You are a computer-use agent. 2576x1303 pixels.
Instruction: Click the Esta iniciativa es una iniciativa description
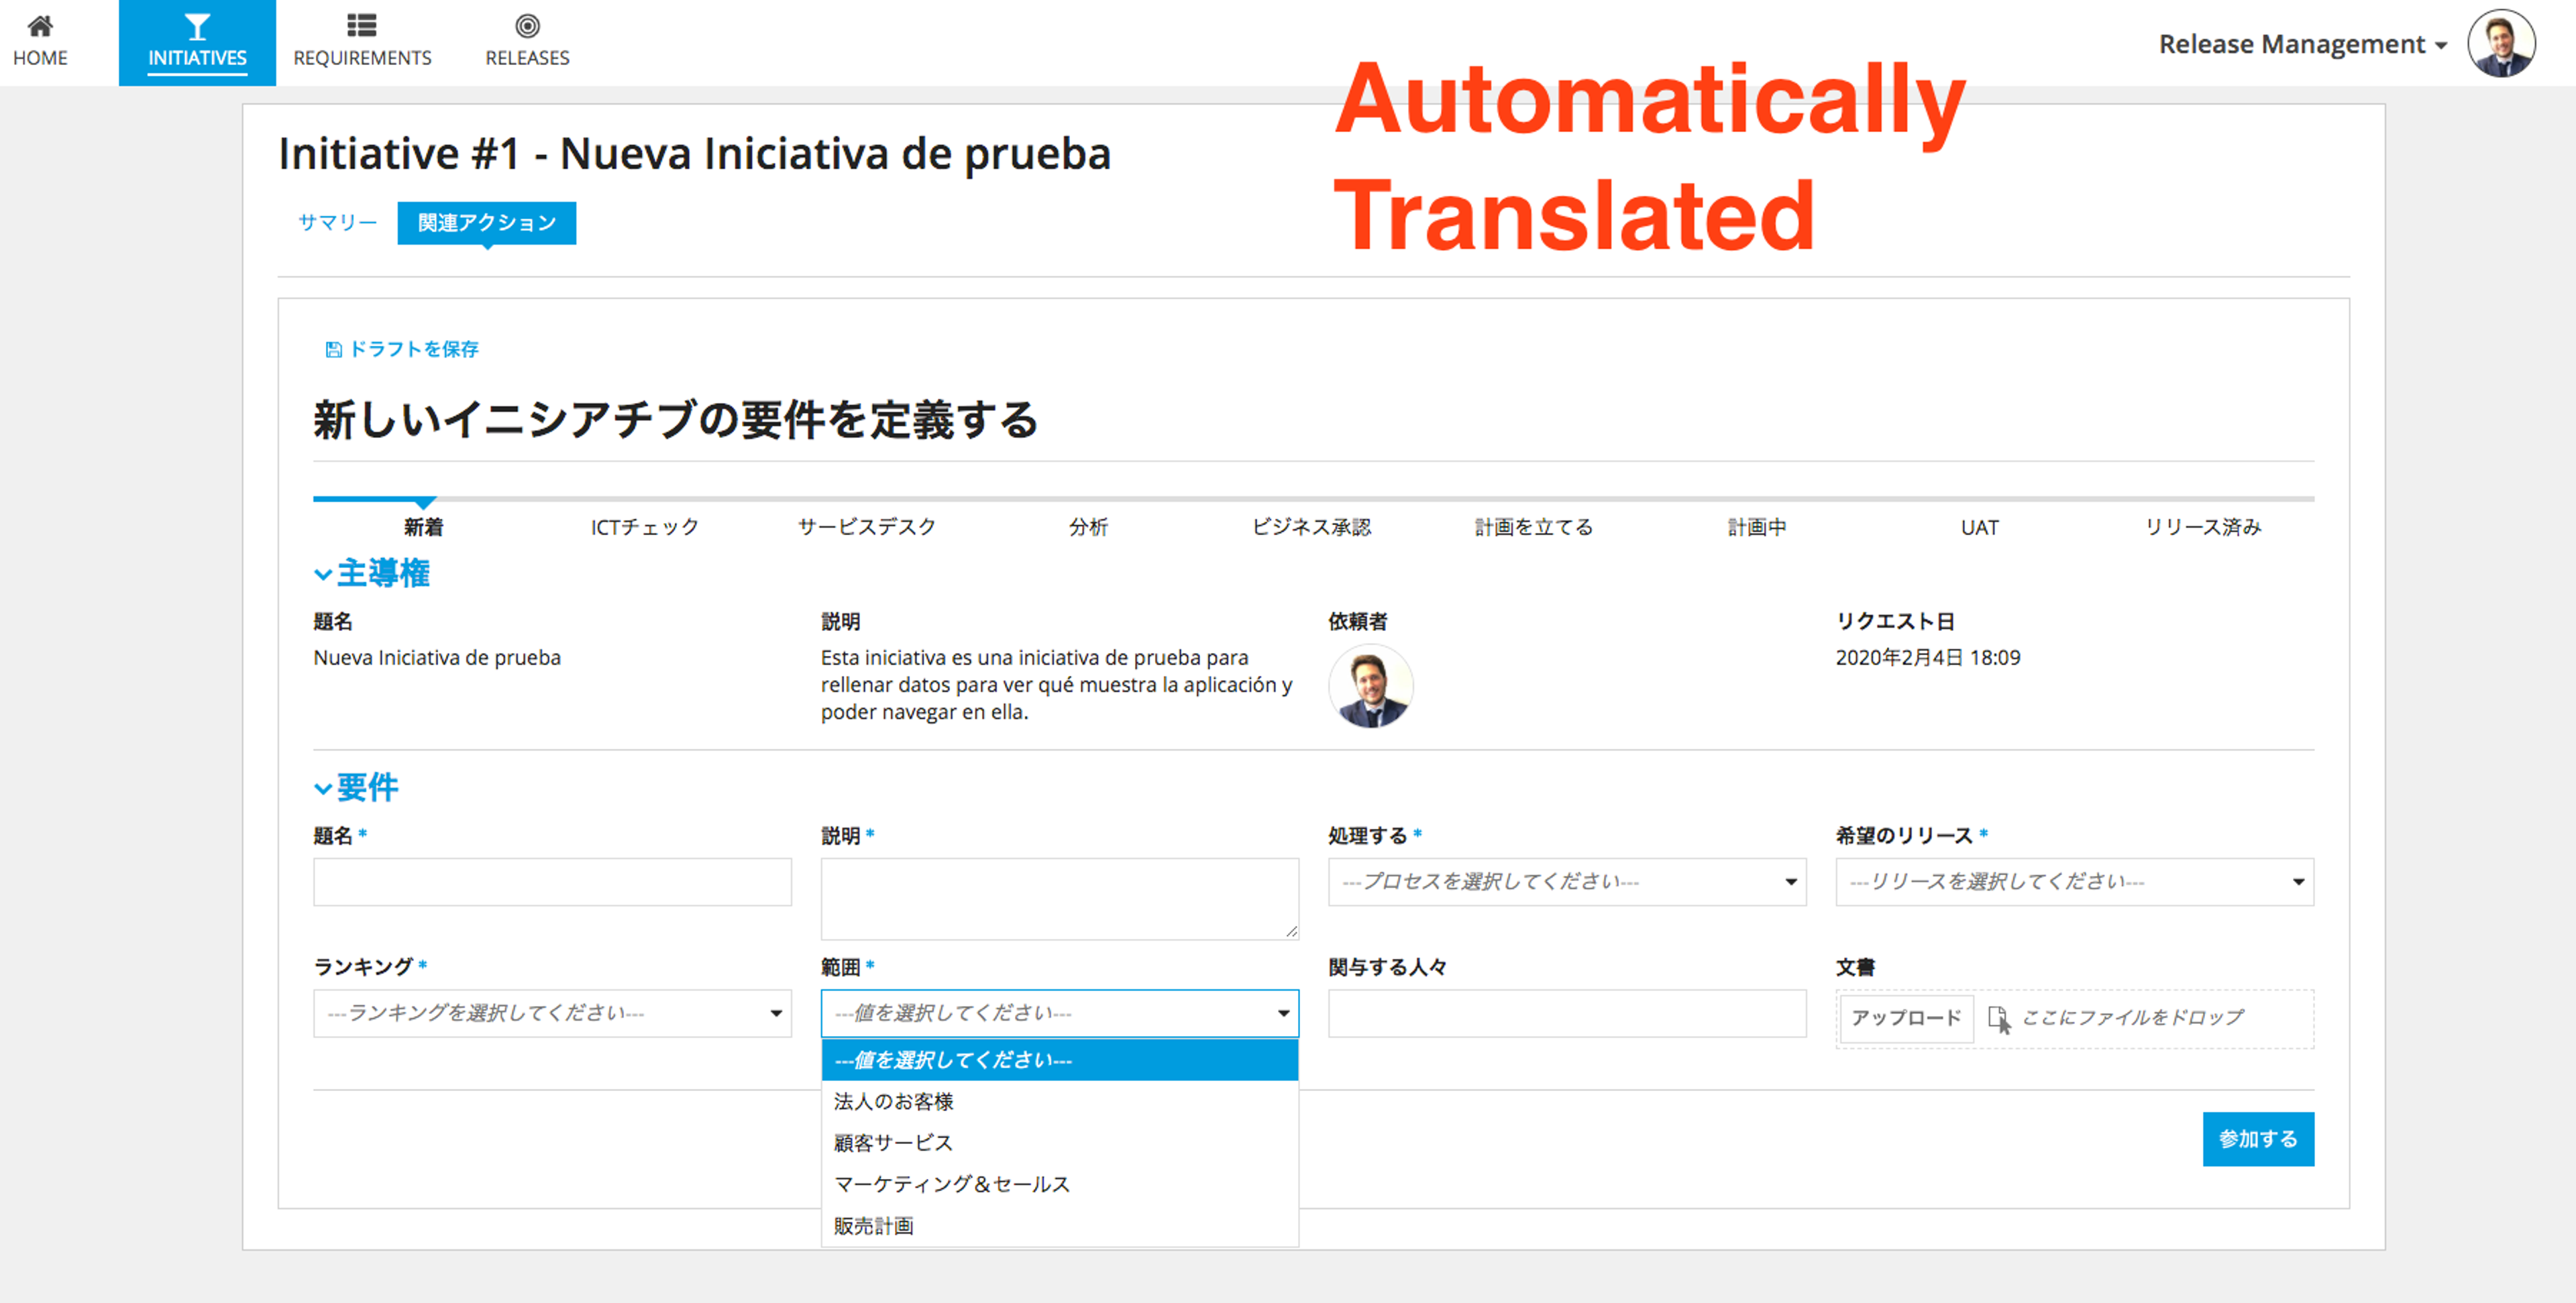pyautogui.click(x=1056, y=685)
